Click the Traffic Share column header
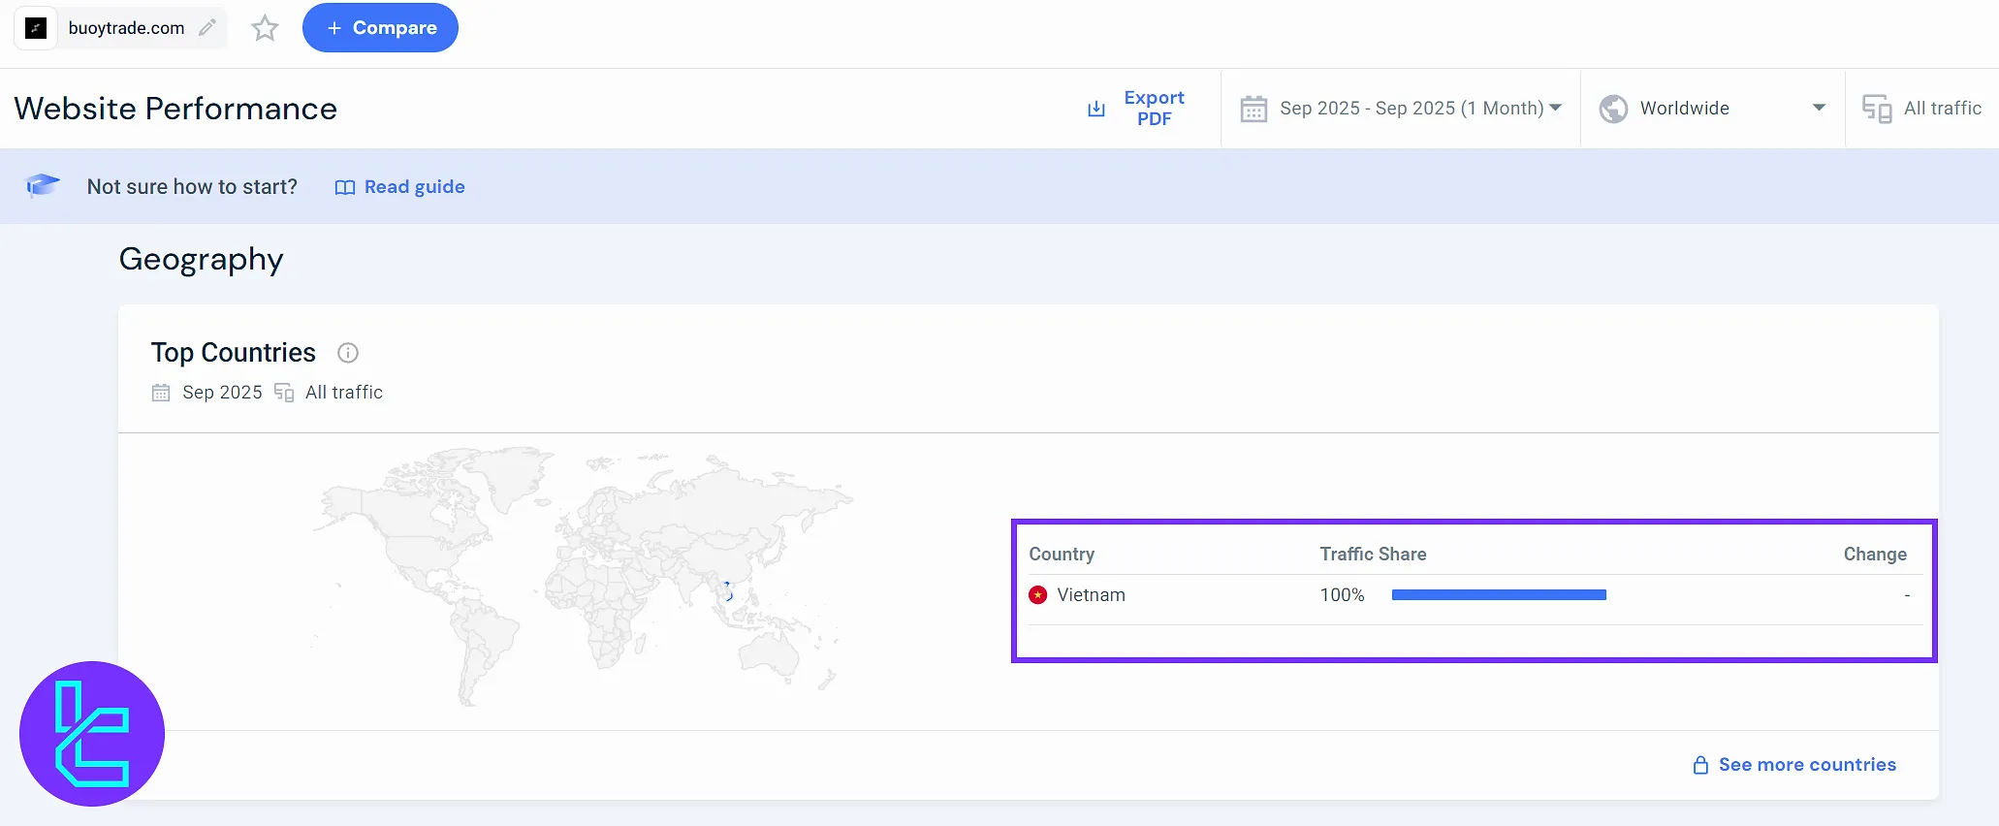This screenshot has width=1999, height=826. coord(1373,555)
